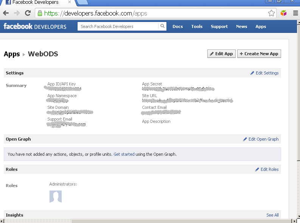Reload the page with refresh icon
Image resolution: width=300 pixels, height=223 pixels.
[28, 13]
